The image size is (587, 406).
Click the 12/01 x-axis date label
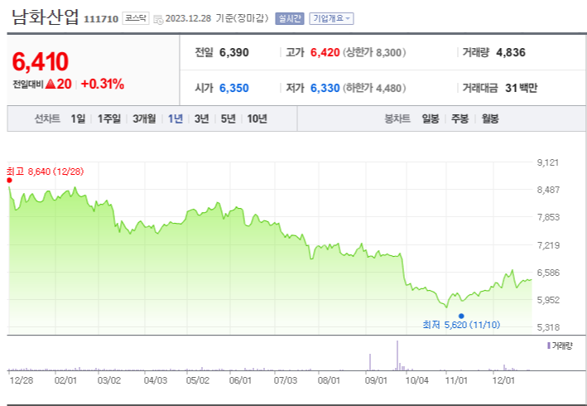[503, 380]
